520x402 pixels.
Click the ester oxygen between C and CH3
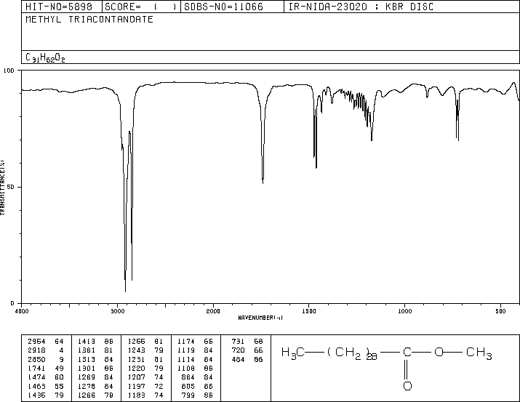click(439, 352)
